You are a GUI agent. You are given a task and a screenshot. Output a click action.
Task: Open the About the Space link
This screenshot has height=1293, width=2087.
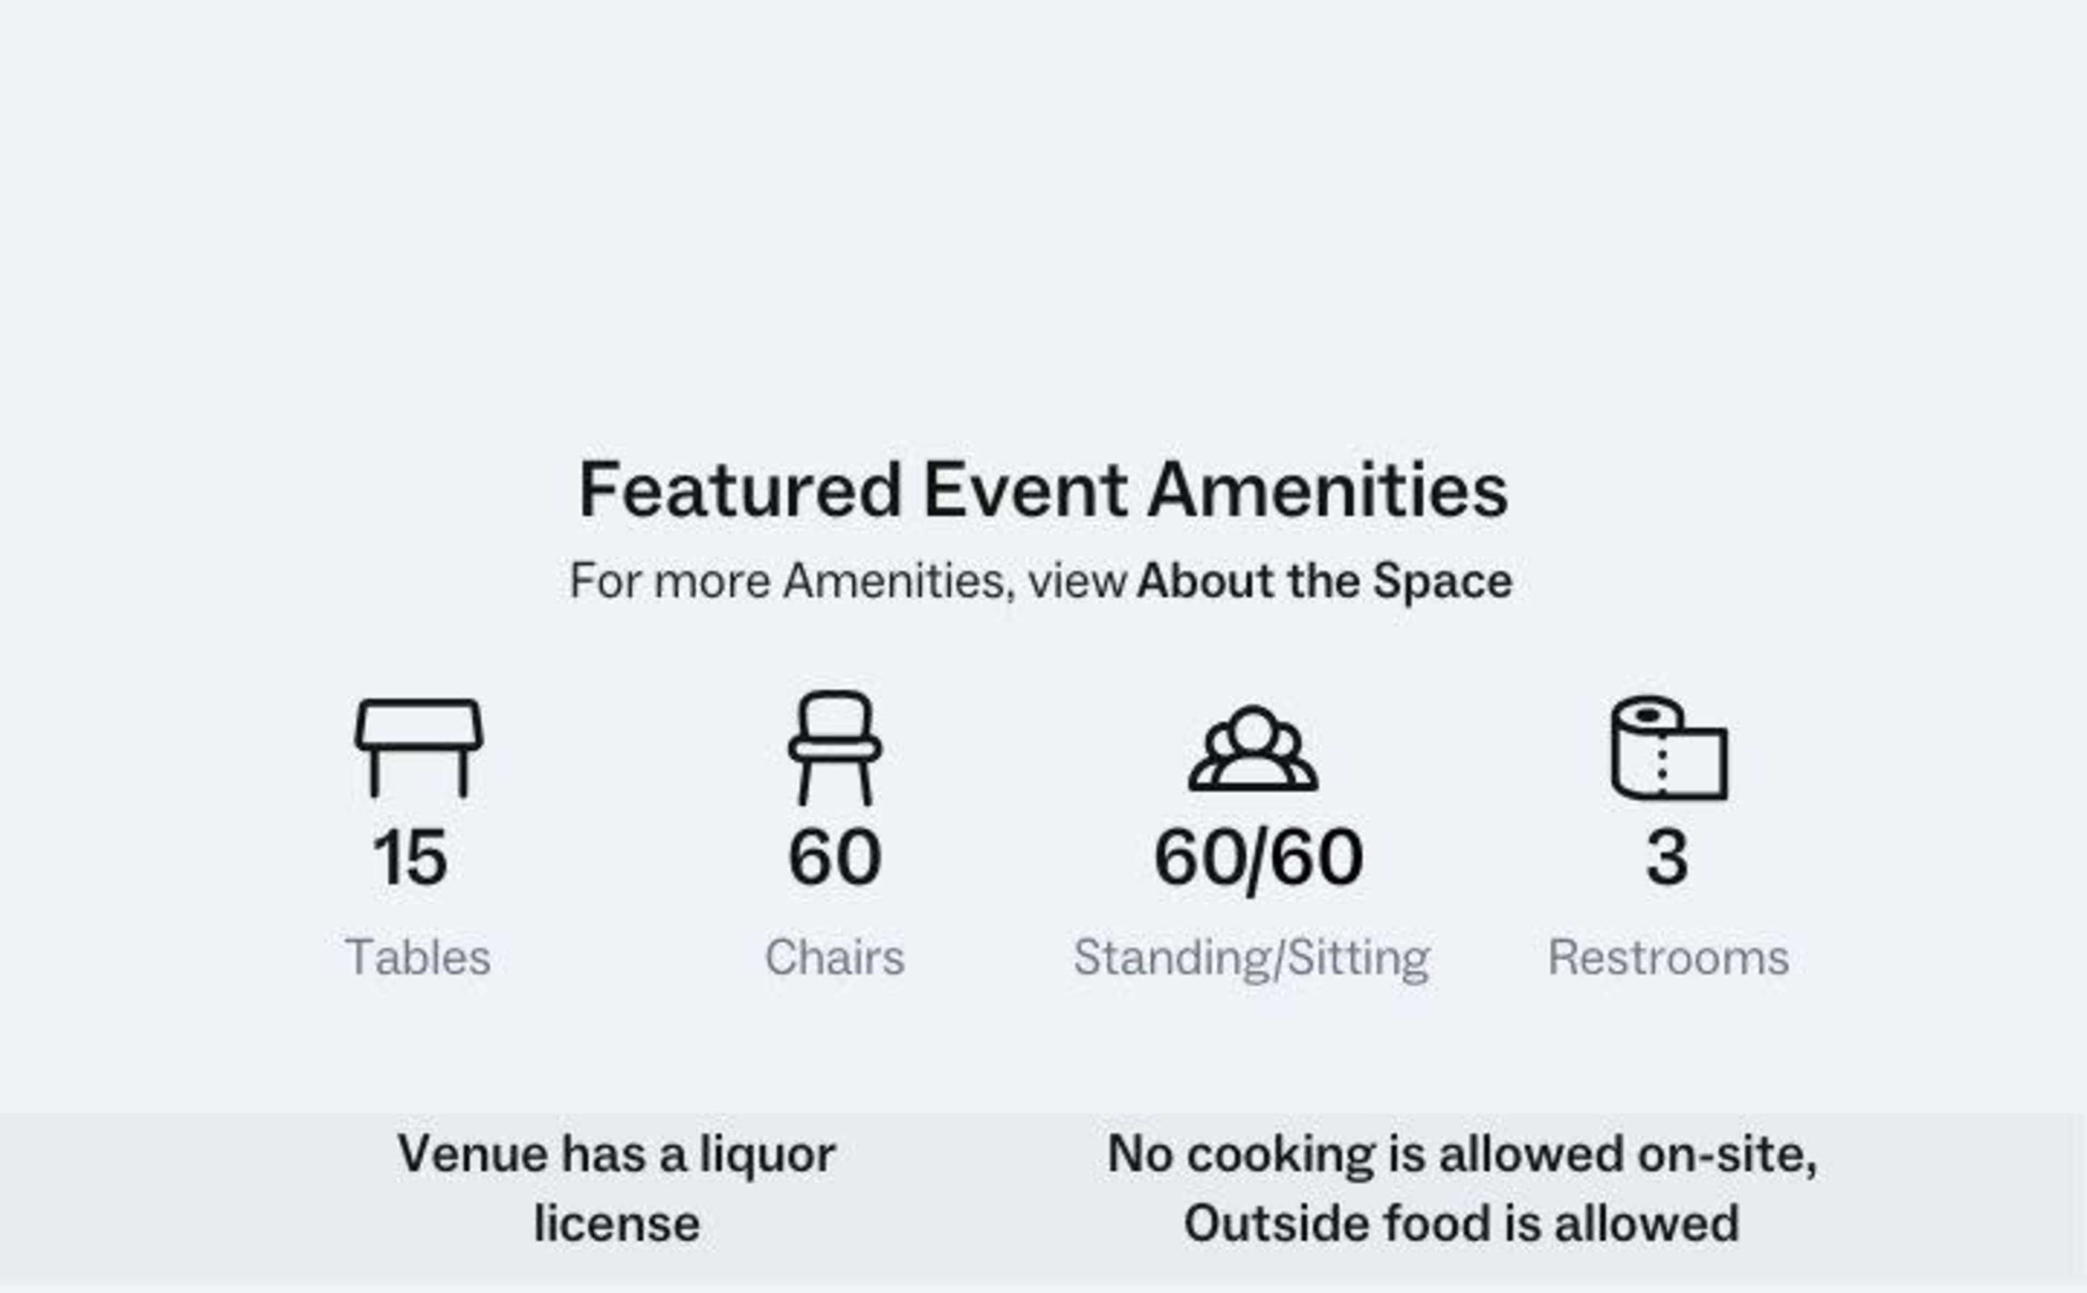point(1324,582)
